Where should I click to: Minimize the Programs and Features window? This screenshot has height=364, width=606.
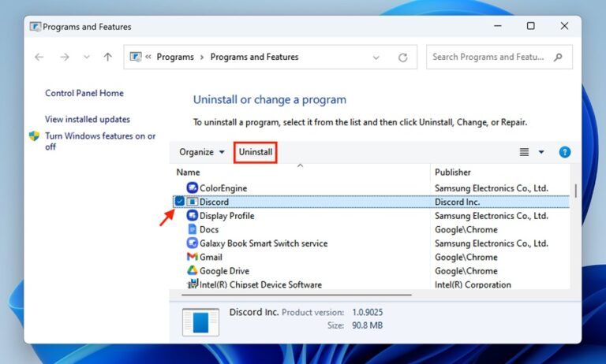pyautogui.click(x=497, y=26)
